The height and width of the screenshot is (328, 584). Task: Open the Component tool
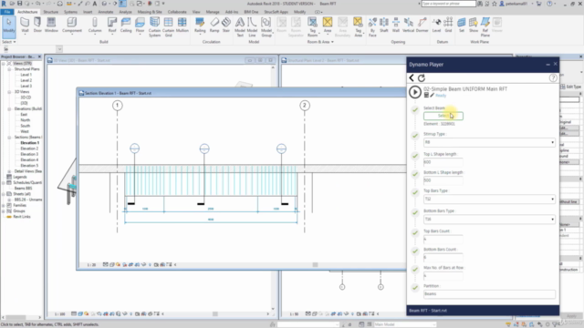click(x=72, y=26)
